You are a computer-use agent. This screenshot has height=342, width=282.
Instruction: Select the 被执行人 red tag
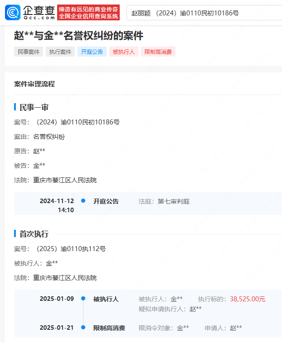123,52
